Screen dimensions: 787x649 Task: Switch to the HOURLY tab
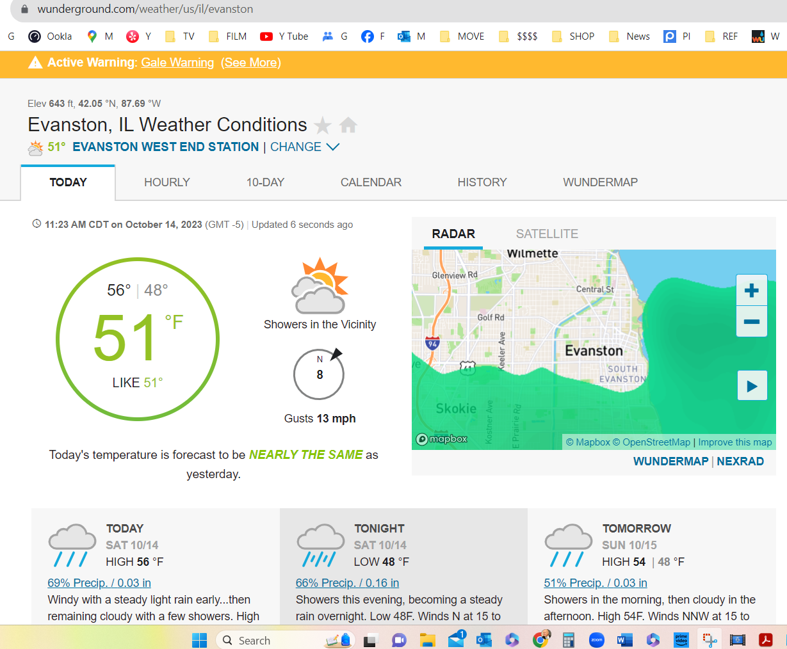pos(167,182)
